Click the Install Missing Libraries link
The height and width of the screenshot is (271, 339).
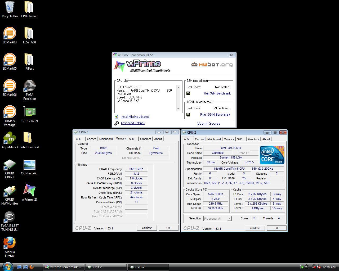(x=135, y=117)
